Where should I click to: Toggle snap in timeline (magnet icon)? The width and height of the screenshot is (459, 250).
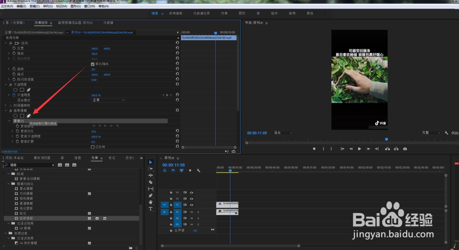[x=173, y=170]
